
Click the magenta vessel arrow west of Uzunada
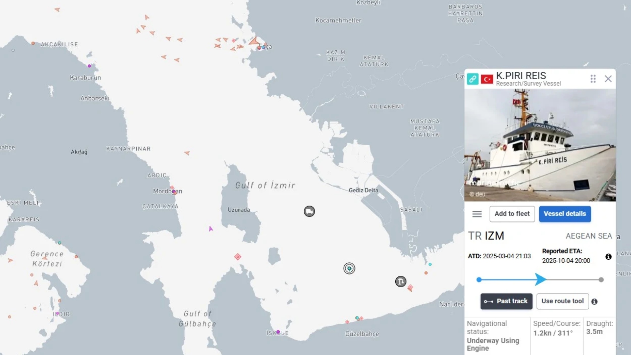click(211, 229)
